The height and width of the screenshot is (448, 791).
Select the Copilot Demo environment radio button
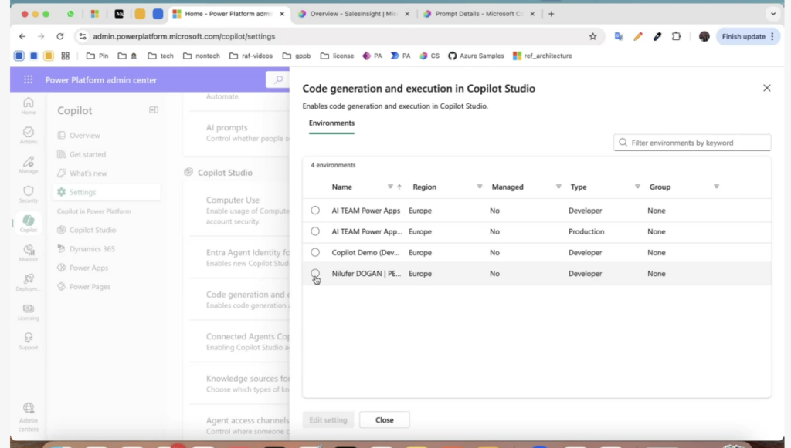pos(315,252)
